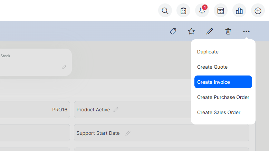Edit the Stock card using its pencil
Viewport: 269px width, 151px height.
[x=64, y=67]
